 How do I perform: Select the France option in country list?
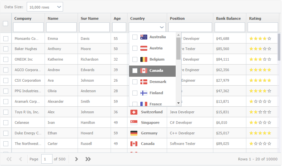(152, 103)
